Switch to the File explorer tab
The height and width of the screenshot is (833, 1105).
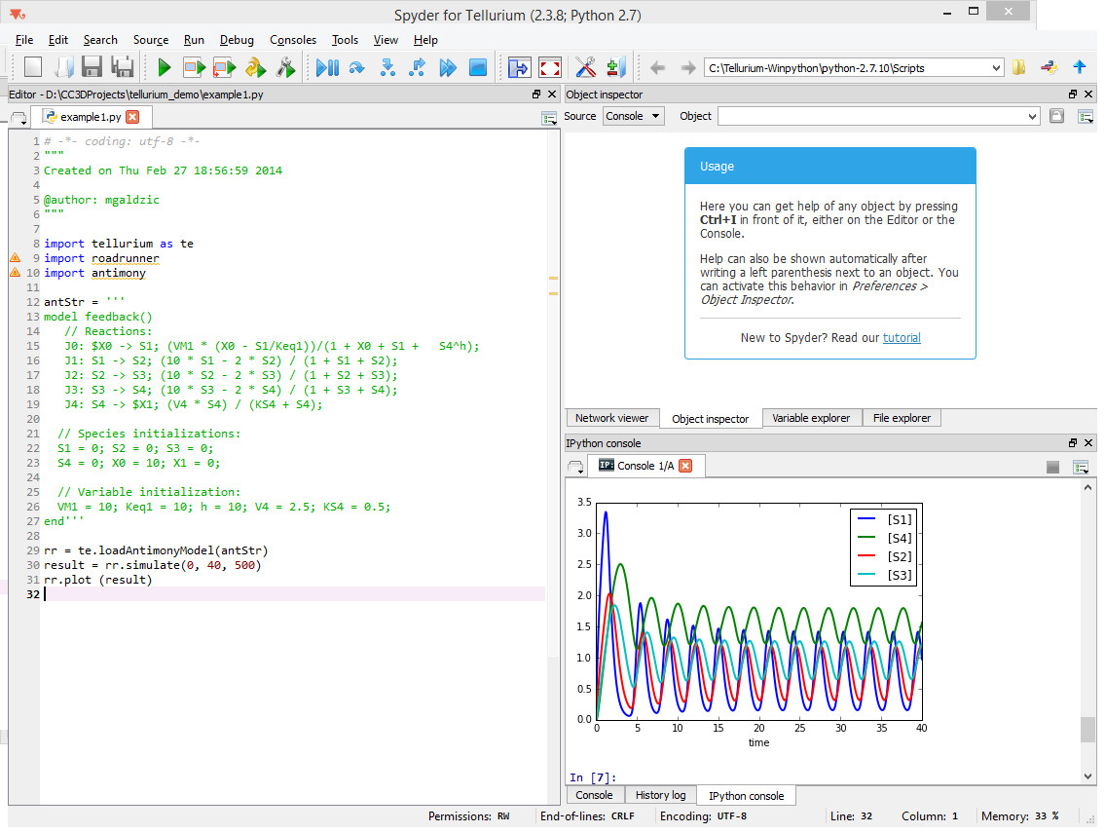902,418
